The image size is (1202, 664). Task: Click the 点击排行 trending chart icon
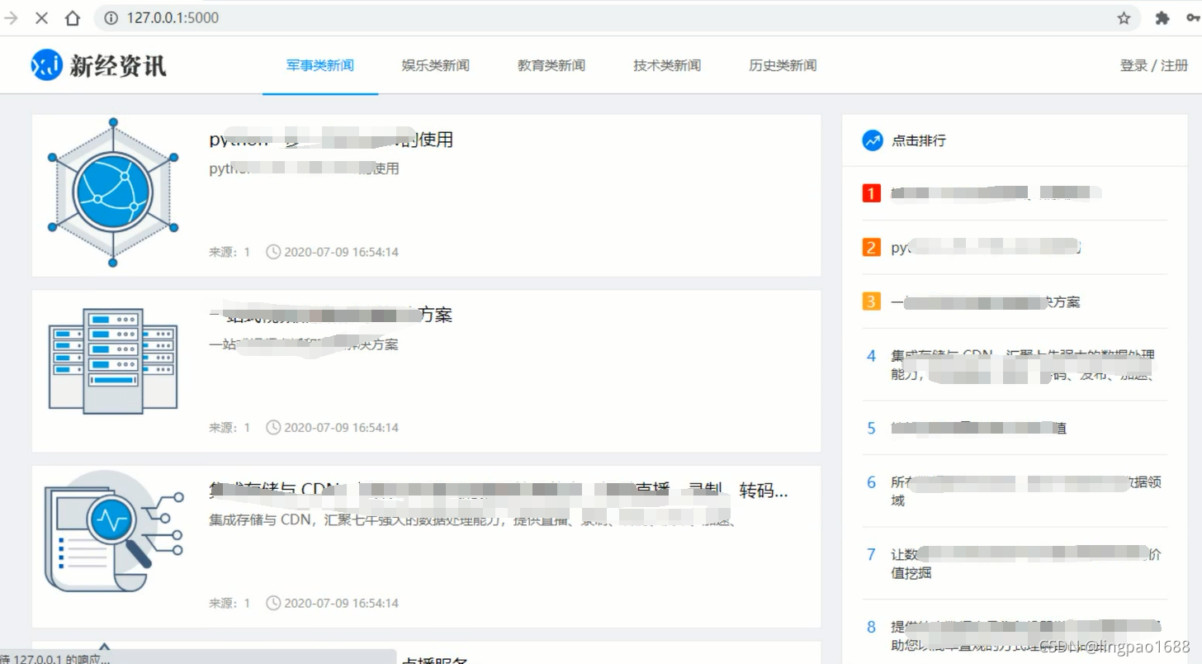873,140
